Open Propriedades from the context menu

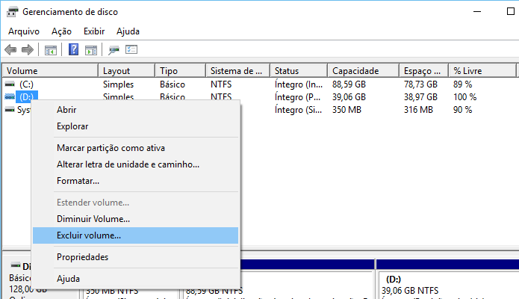(x=135, y=257)
